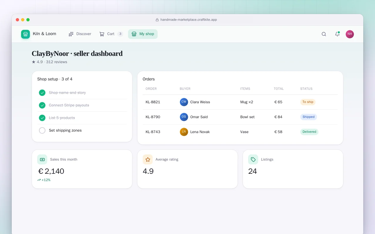
Task: Click the My shop storefront icon
Action: pyautogui.click(x=134, y=34)
